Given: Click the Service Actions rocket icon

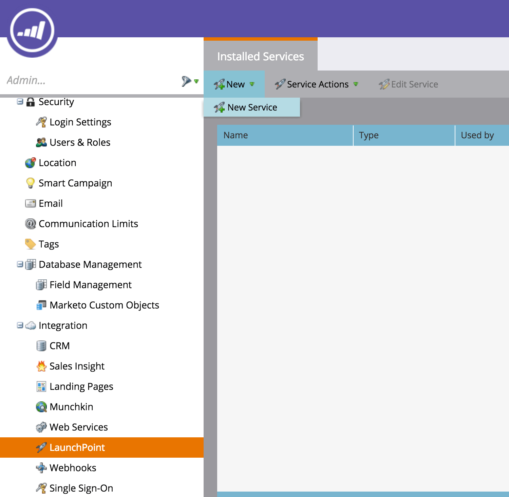Looking at the screenshot, I should pos(280,84).
